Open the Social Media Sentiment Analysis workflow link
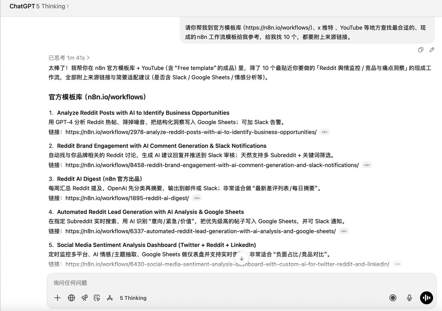This screenshot has width=442, height=311. click(227, 264)
